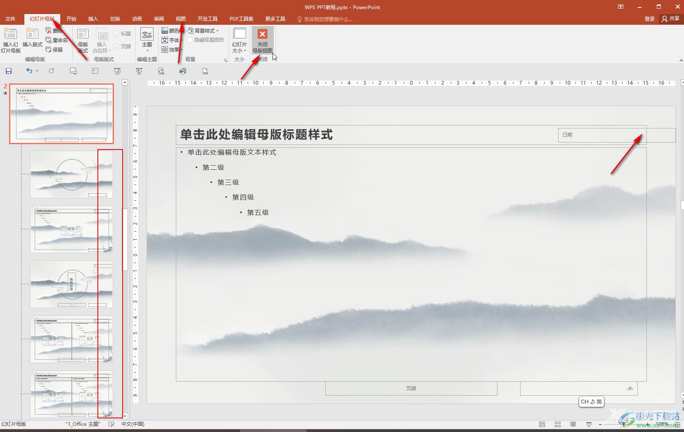Click Insert Layout (插入版式) icon
684x432 pixels.
pyautogui.click(x=32, y=37)
